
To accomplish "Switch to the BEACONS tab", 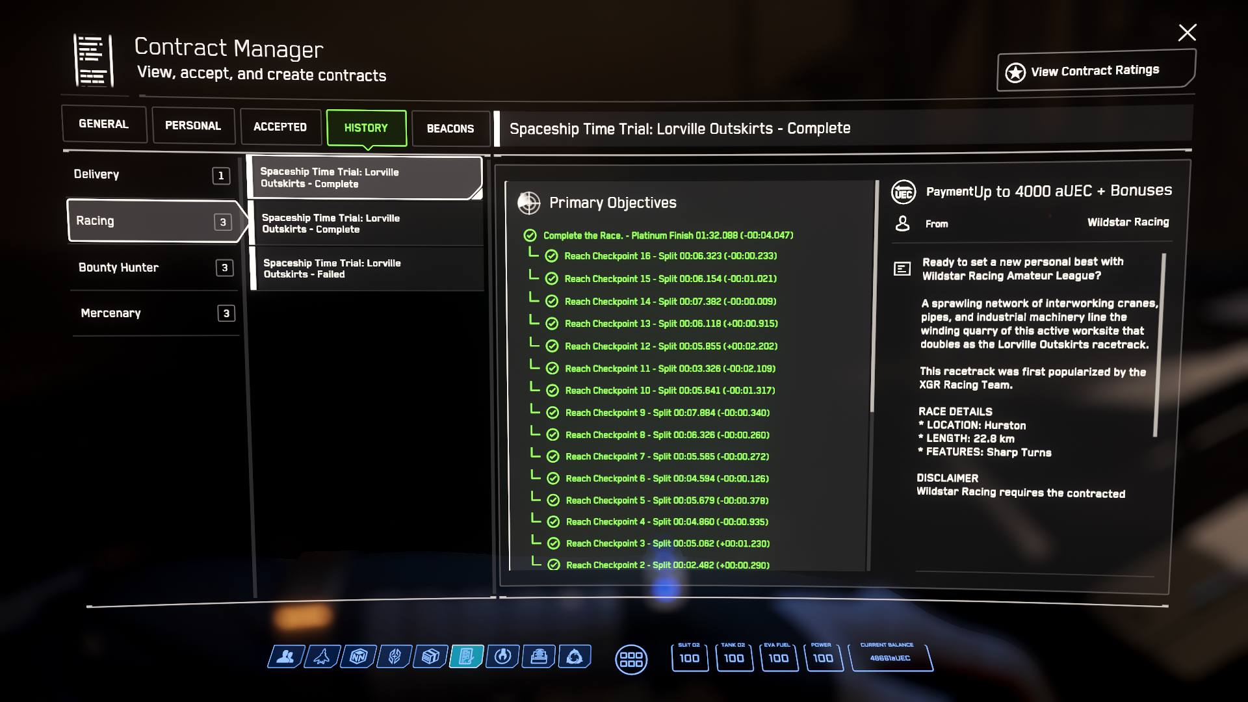I will (450, 129).
